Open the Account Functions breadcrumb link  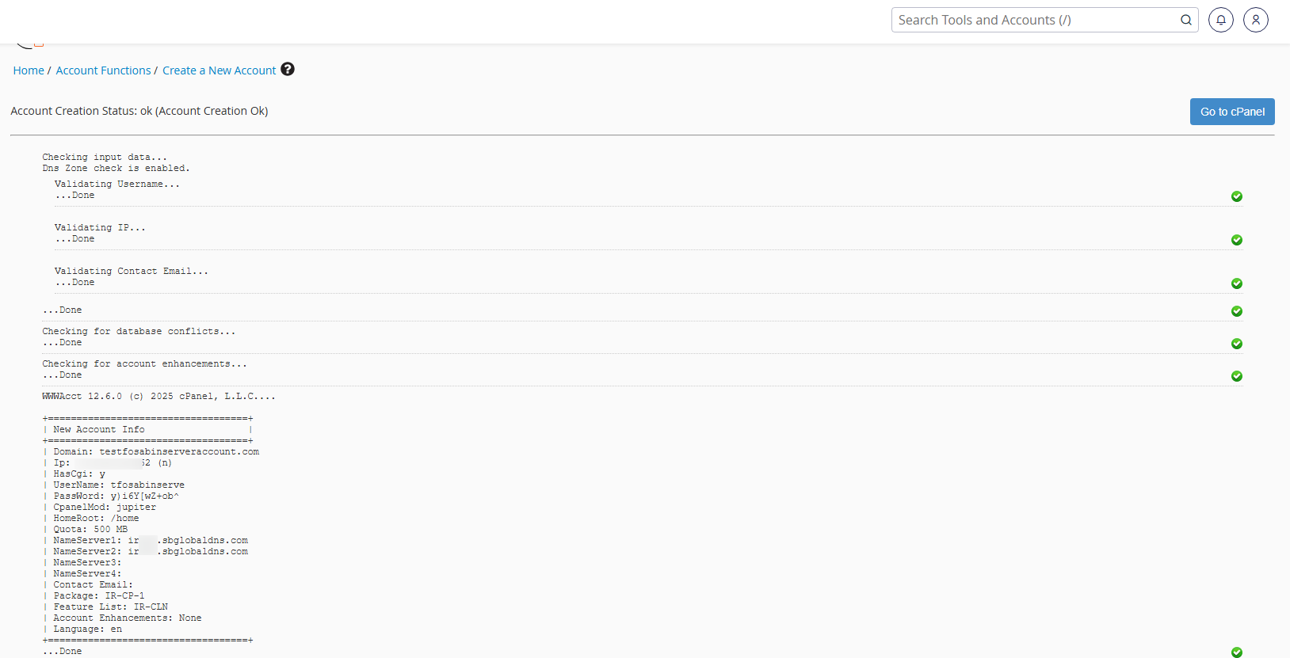[103, 70]
